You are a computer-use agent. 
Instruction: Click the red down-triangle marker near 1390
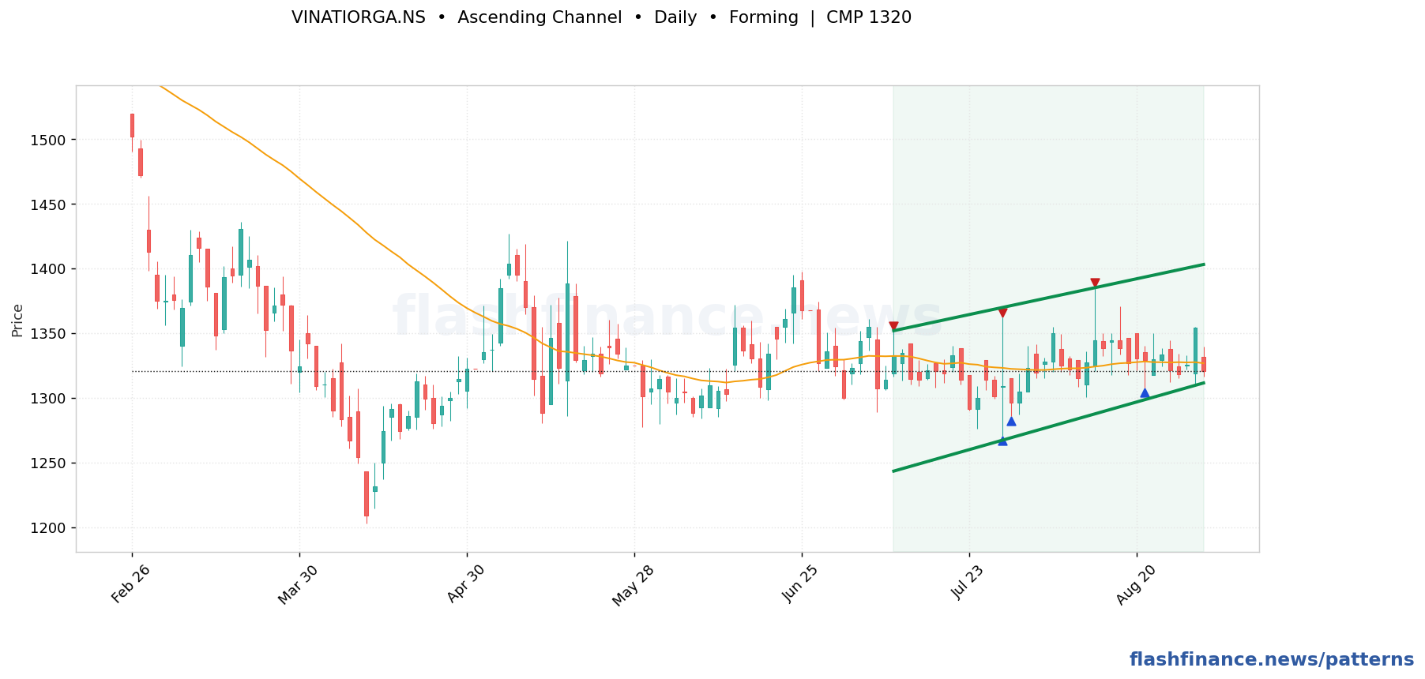pos(1095,283)
